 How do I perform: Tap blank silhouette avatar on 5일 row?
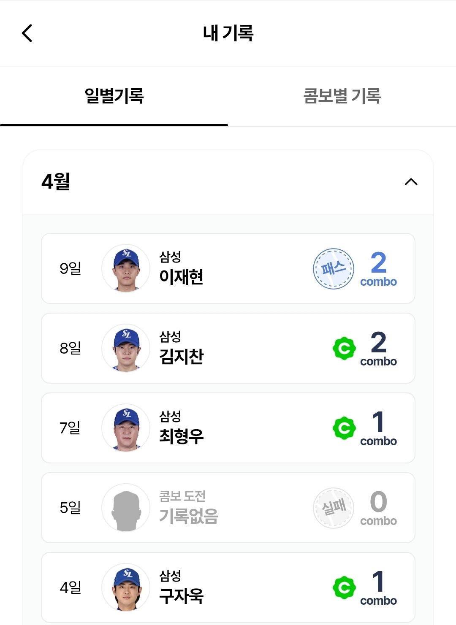pos(126,508)
